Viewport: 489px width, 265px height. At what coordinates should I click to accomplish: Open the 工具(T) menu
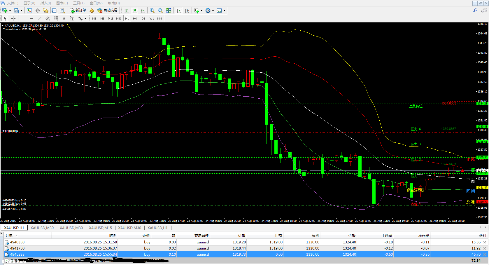coord(79,3)
